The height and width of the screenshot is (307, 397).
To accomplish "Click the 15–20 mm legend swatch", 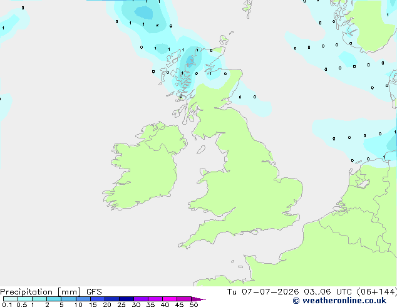I will 97,299.
